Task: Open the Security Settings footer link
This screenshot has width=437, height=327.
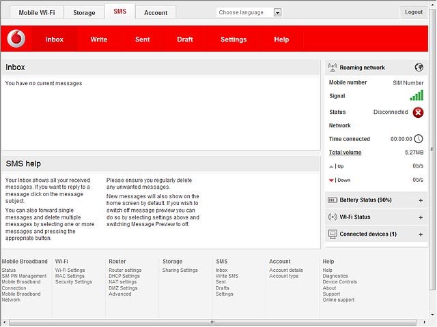Action: [74, 281]
